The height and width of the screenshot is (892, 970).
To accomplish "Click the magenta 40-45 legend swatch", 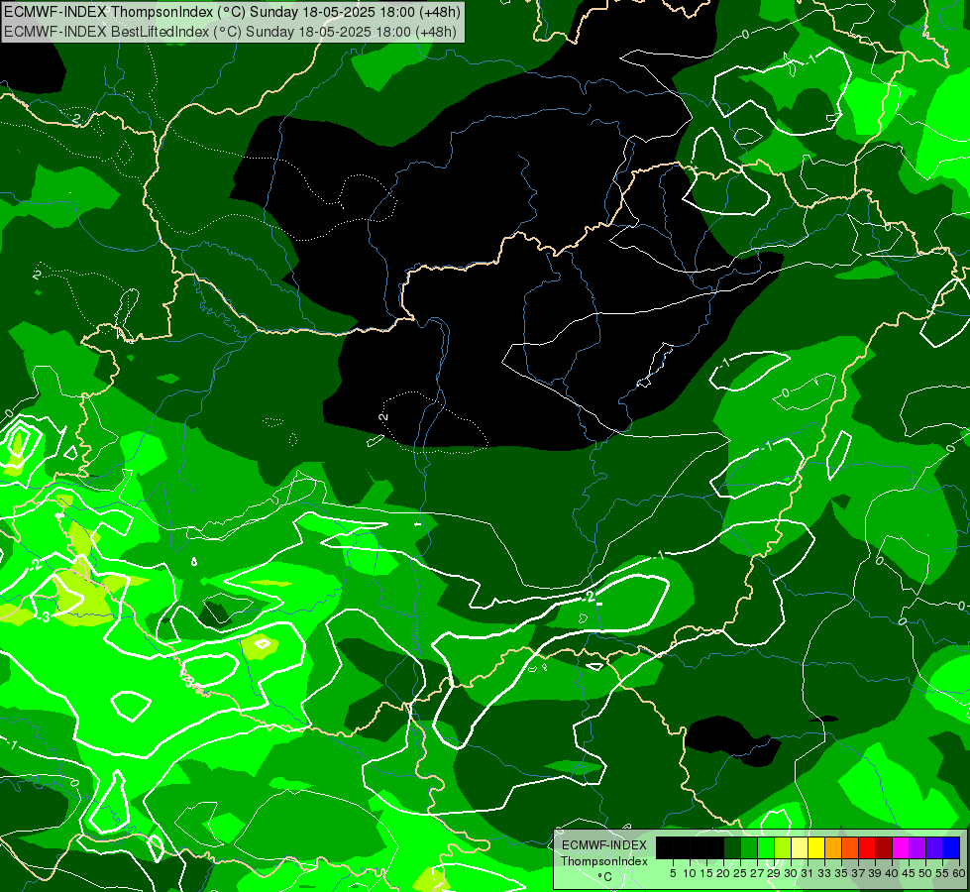I will click(x=901, y=848).
